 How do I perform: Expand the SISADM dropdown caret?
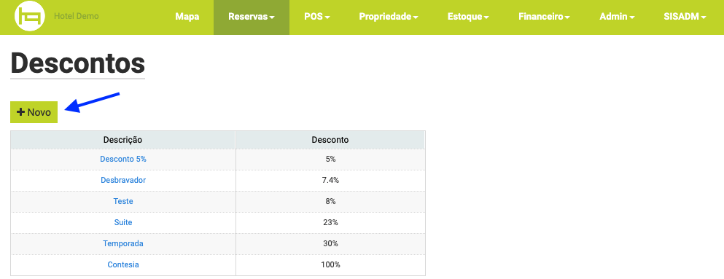point(704,17)
